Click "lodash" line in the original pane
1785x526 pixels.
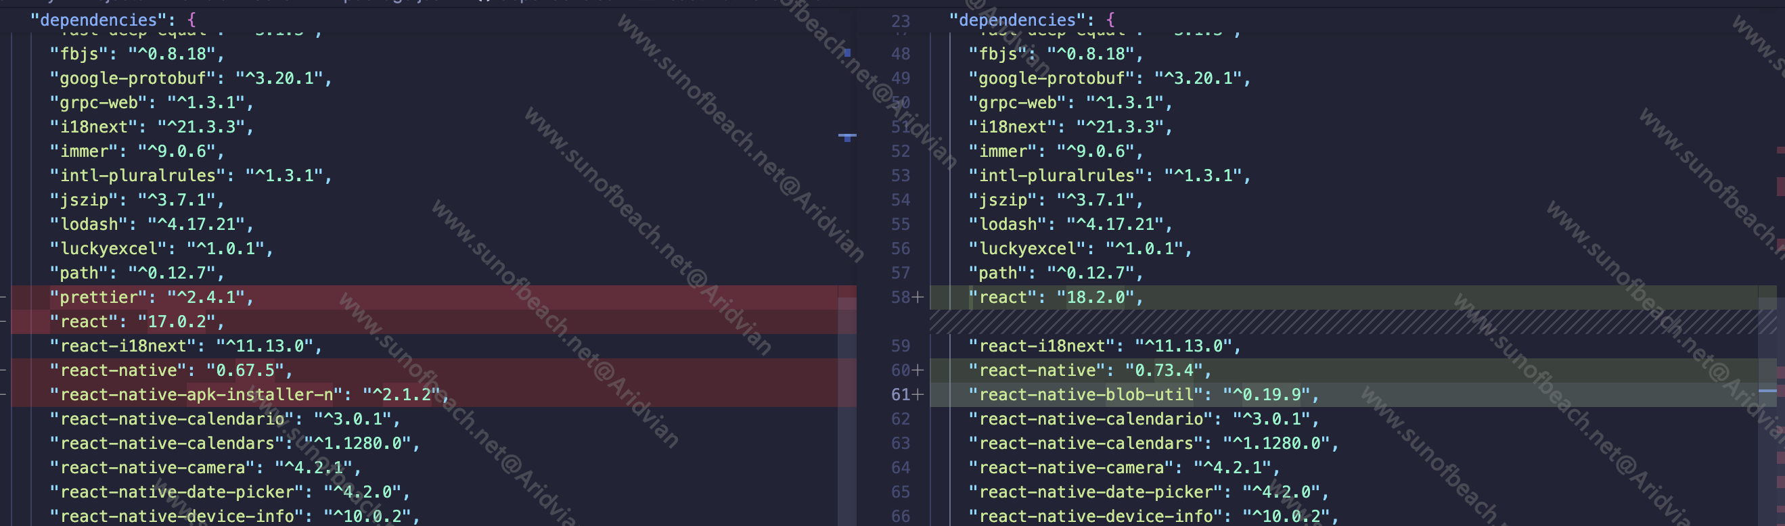click(x=152, y=224)
